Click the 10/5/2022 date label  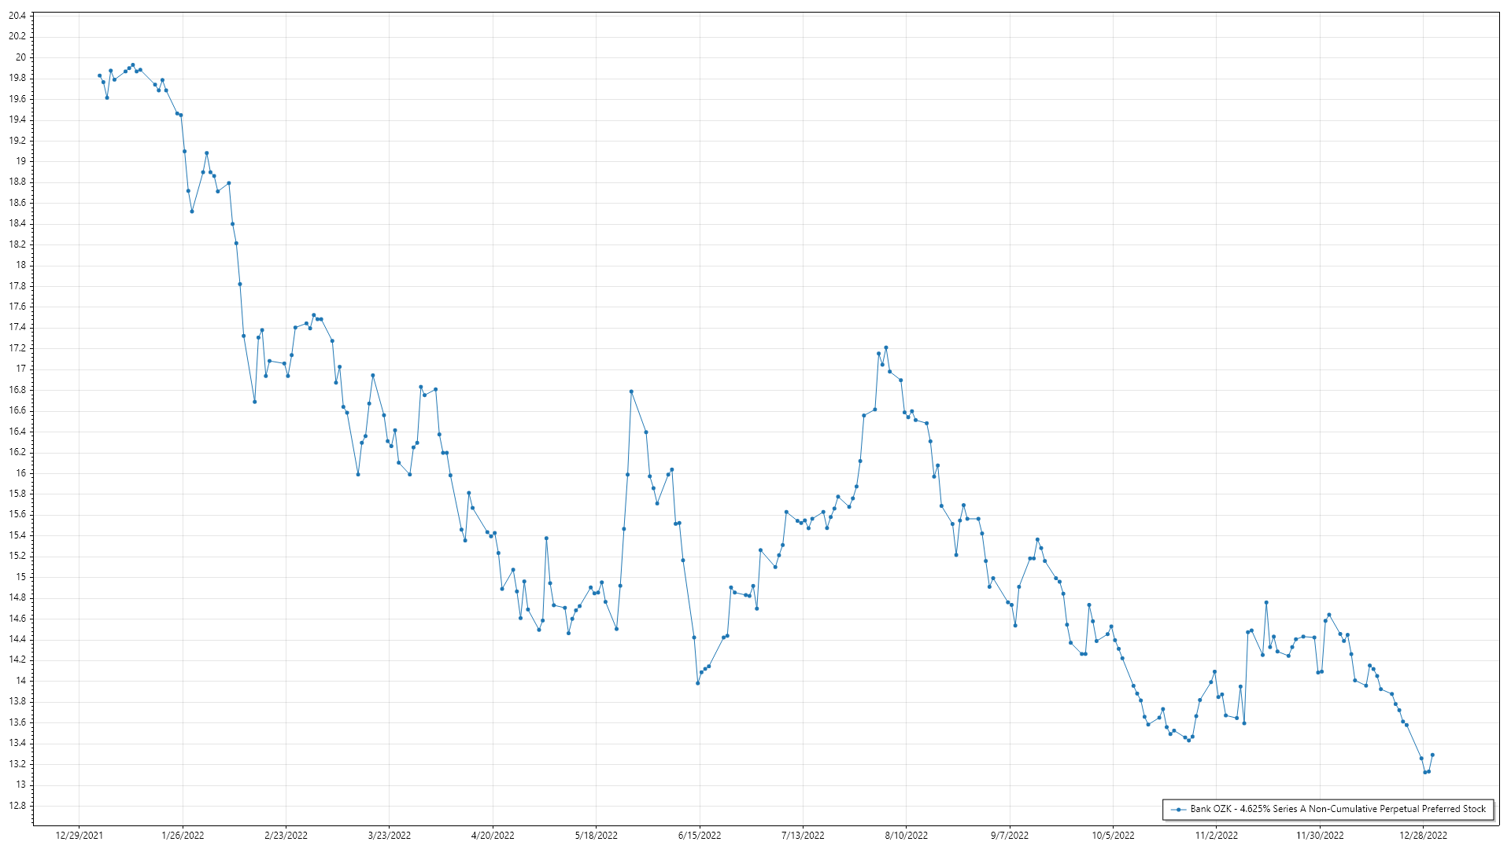[x=1113, y=836]
